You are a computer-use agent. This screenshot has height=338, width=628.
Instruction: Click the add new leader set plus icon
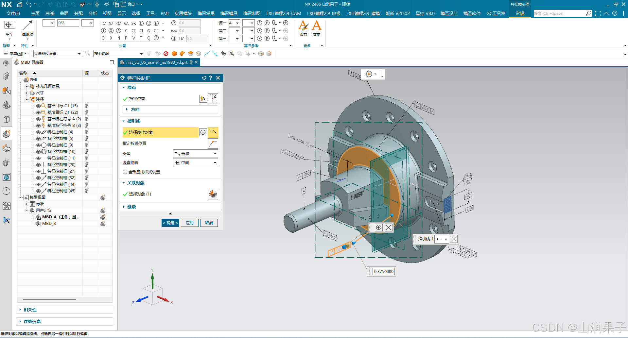[x=203, y=132]
